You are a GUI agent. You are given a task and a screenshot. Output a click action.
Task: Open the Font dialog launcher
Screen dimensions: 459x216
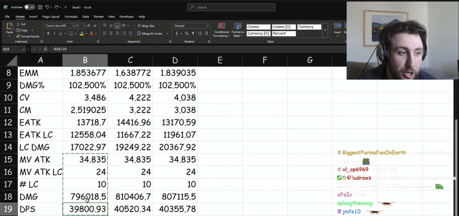click(98, 42)
